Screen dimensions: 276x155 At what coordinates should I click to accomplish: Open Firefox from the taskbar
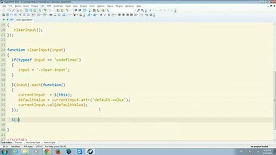pyautogui.click(x=58, y=152)
